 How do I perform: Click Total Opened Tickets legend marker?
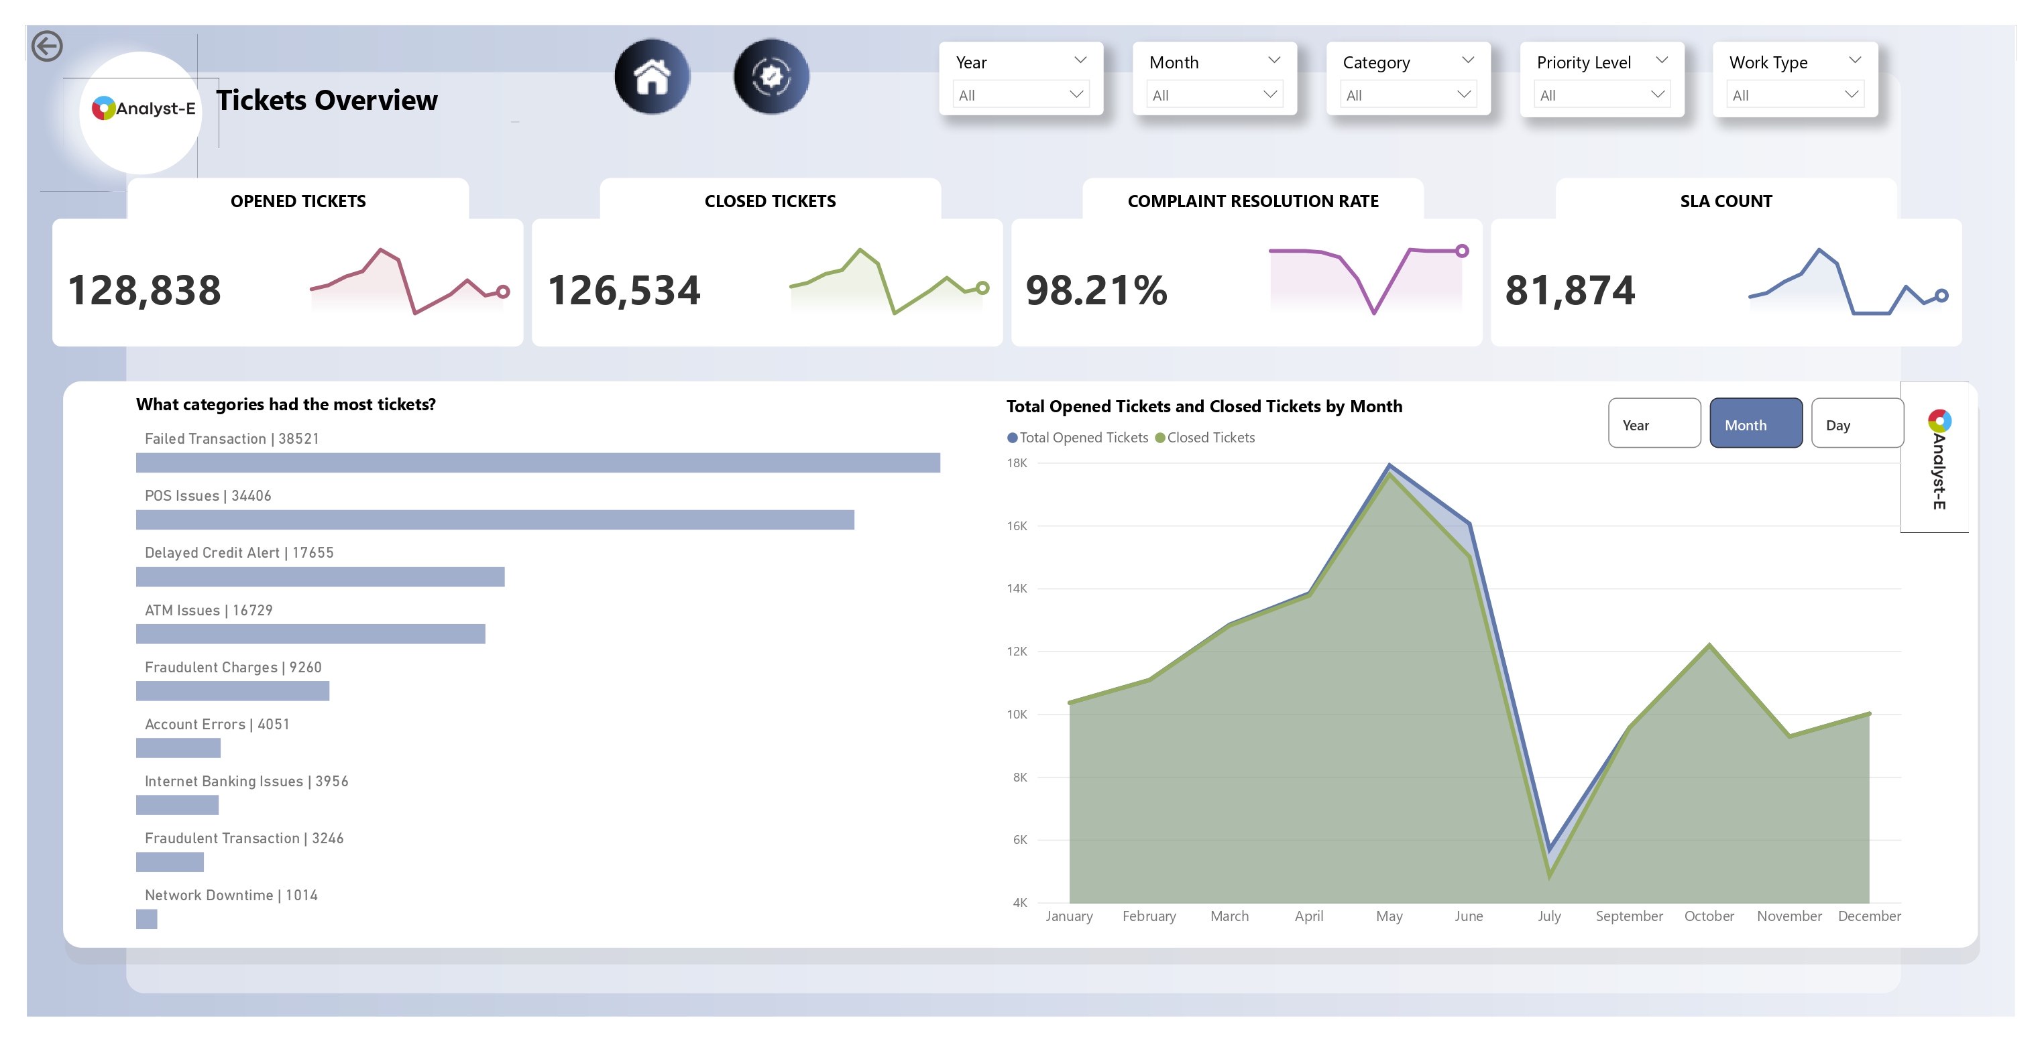1012,438
